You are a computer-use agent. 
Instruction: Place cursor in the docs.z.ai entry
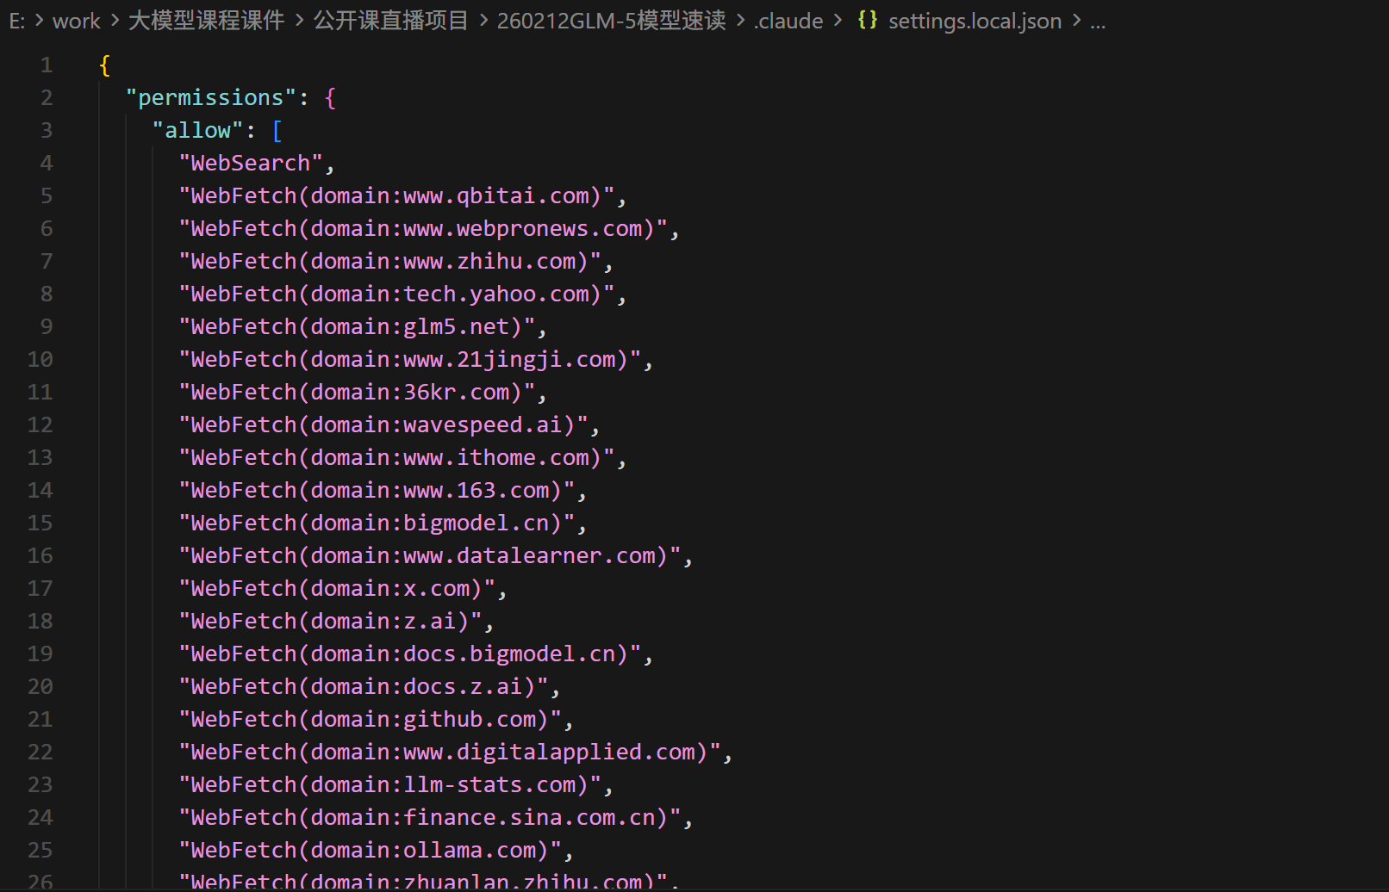tap(364, 687)
